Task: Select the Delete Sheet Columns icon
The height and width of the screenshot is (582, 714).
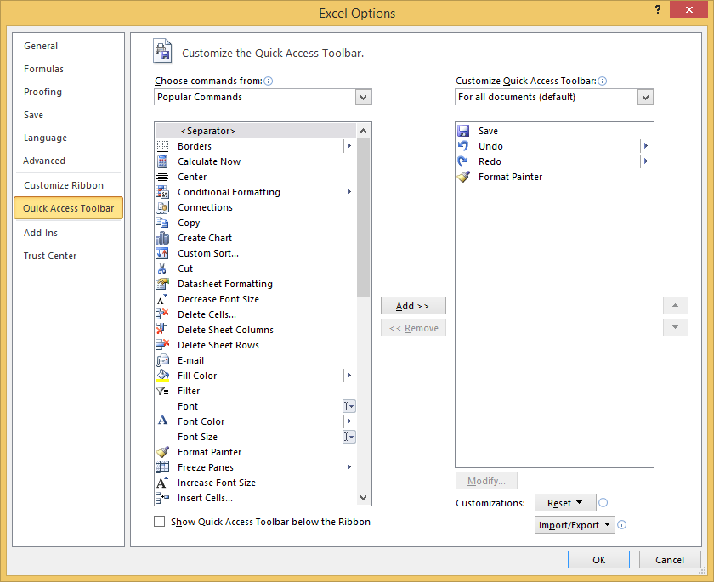Action: coord(162,330)
